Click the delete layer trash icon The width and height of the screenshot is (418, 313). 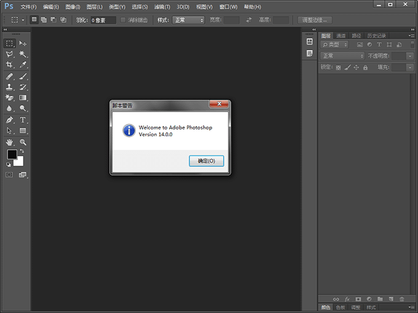click(x=402, y=299)
